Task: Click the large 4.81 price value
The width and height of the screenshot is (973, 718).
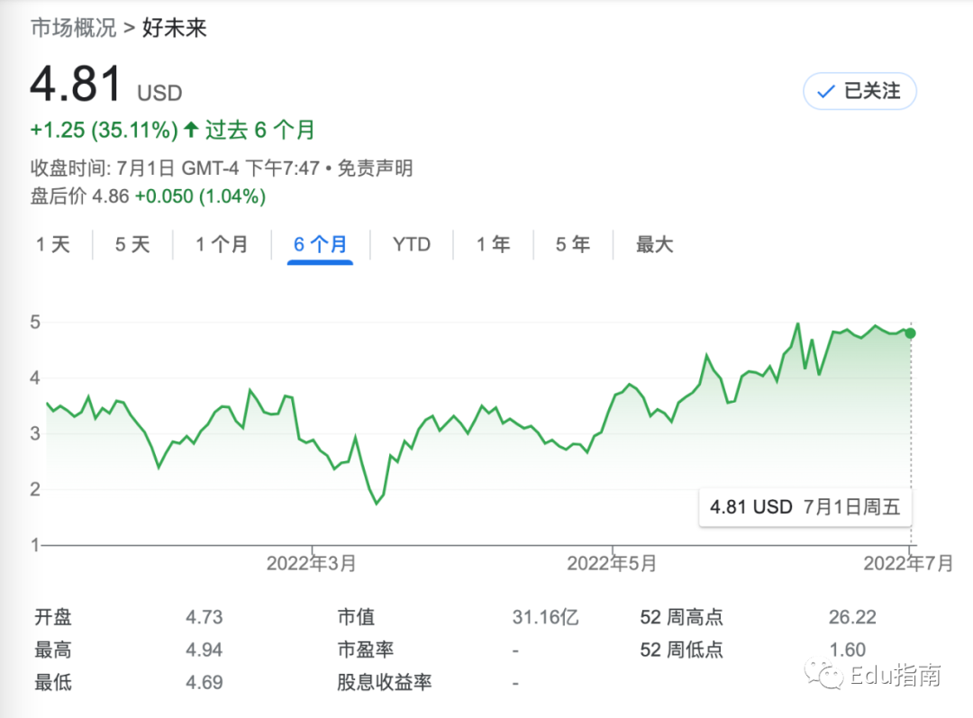Action: click(76, 85)
